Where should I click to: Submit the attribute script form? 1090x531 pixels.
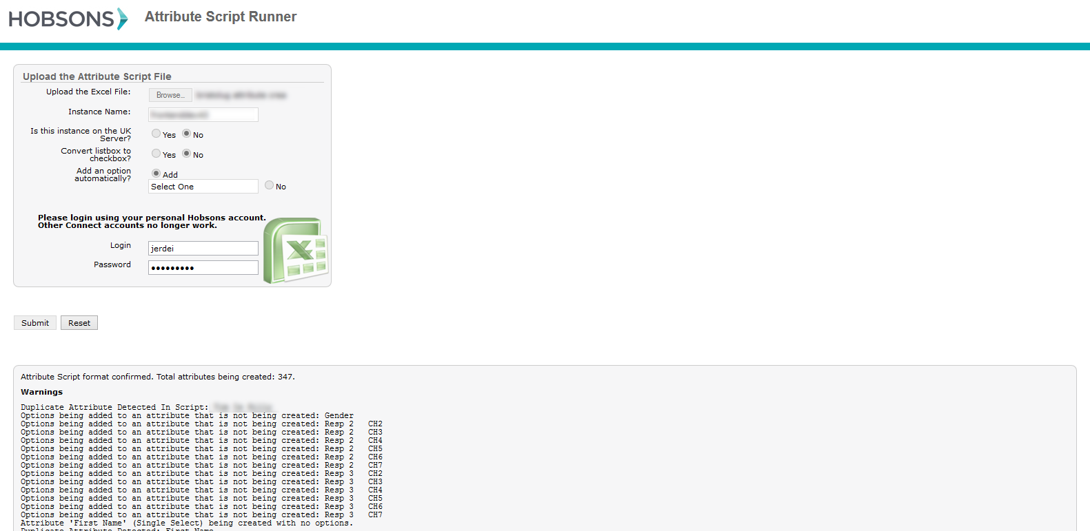tap(35, 323)
